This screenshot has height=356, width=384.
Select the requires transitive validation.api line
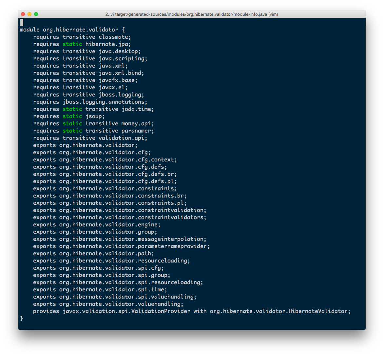(89, 138)
